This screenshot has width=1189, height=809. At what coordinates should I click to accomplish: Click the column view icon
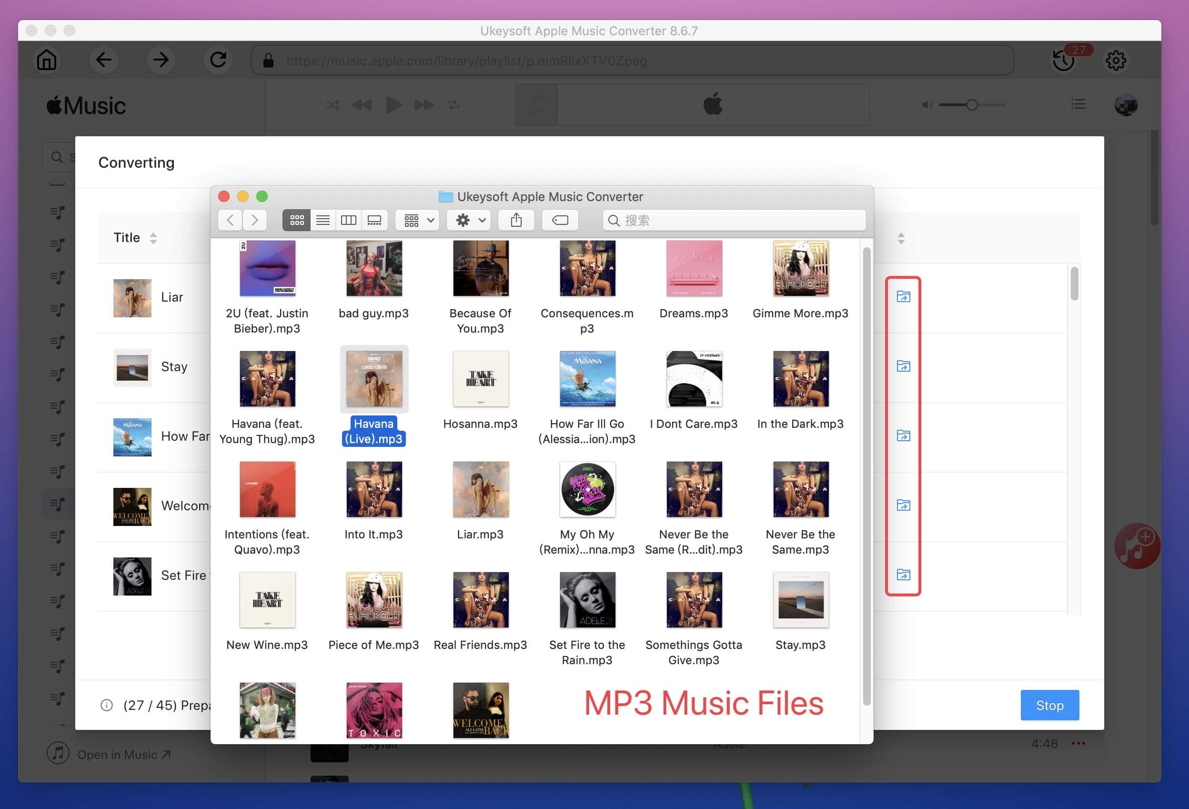348,220
